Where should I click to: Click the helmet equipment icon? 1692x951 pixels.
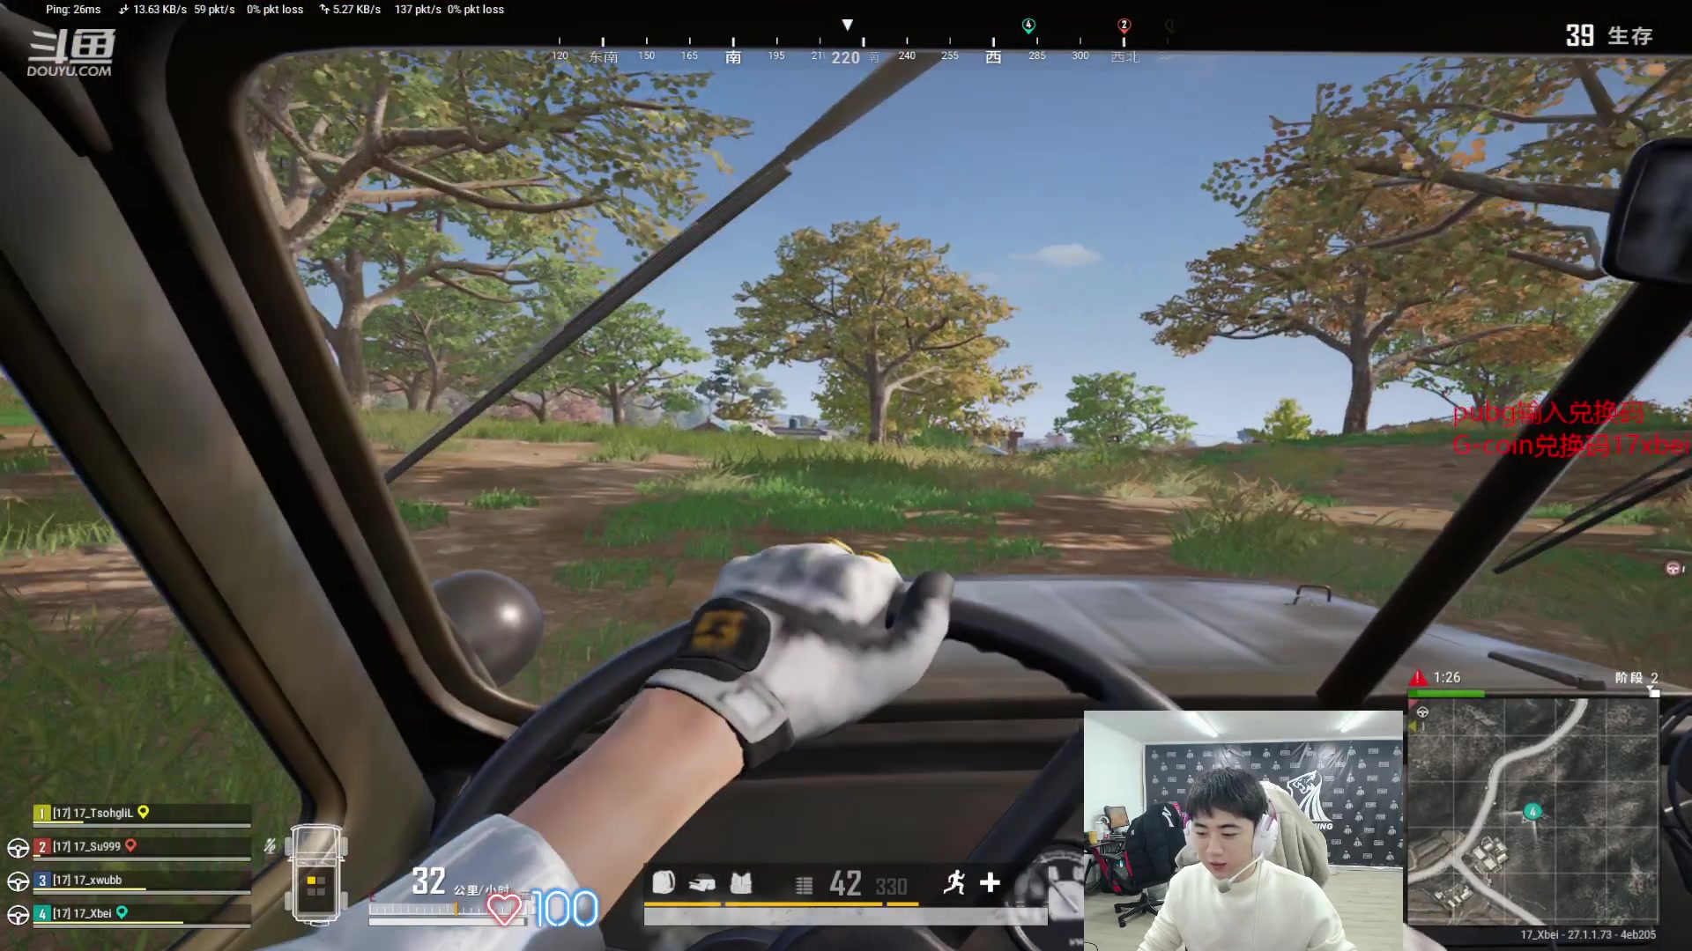point(702,883)
